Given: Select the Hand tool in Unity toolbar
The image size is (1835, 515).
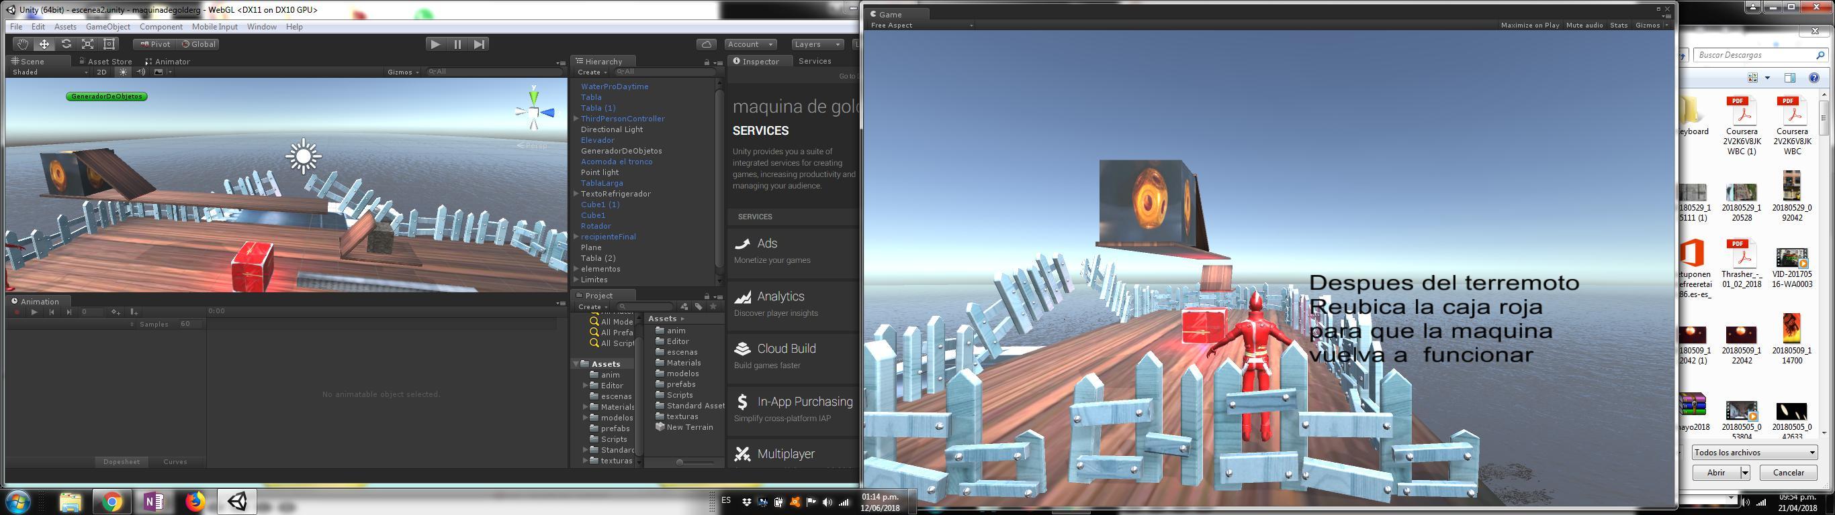Looking at the screenshot, I should 22,44.
